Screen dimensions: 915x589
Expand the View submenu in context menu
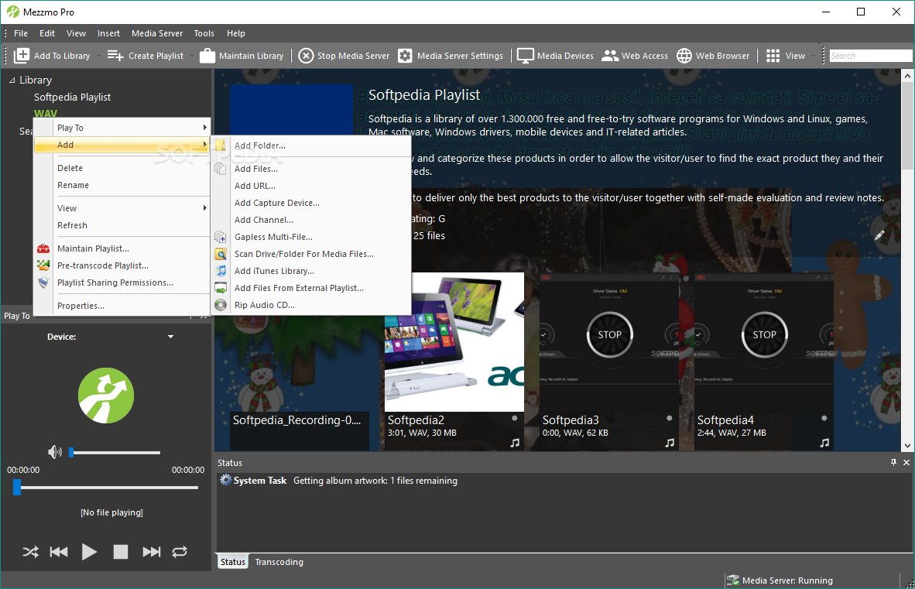204,207
